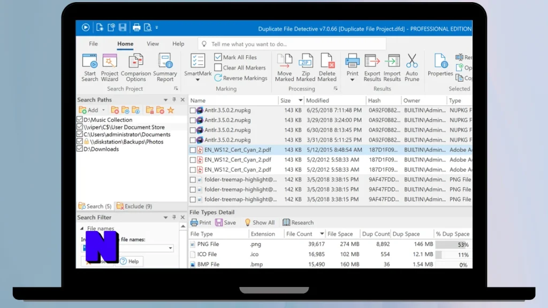Click Save in File Types Detail
548x308 pixels.
pos(226,222)
